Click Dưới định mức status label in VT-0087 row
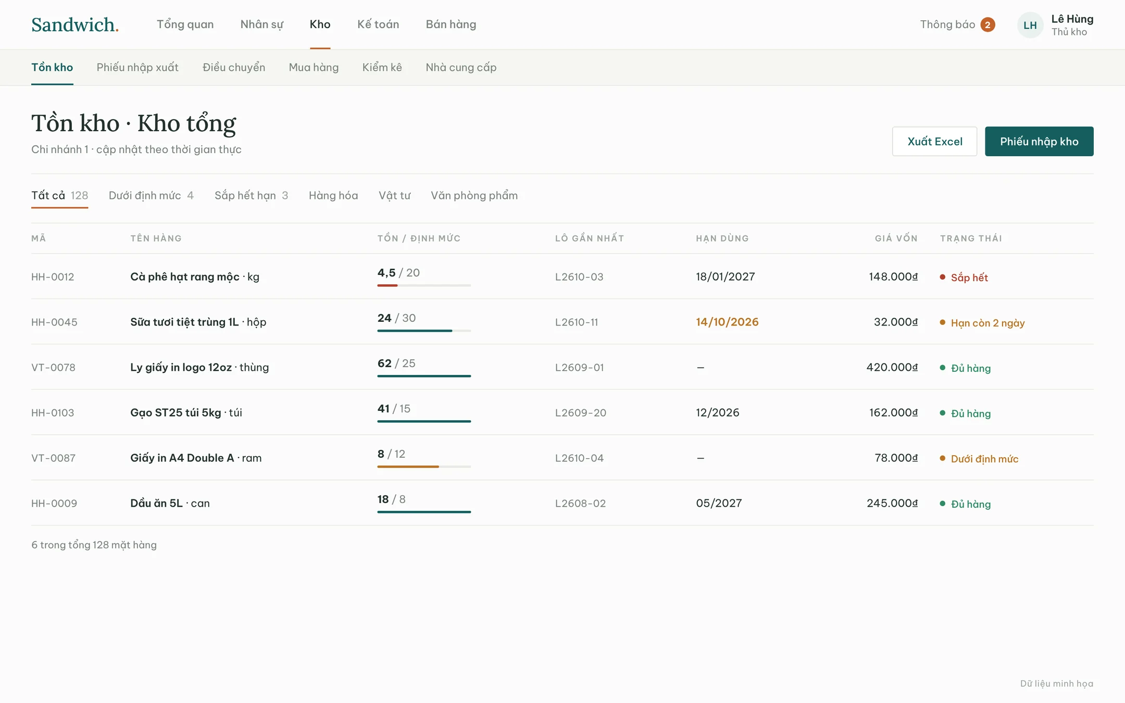1125x703 pixels. [x=984, y=459]
